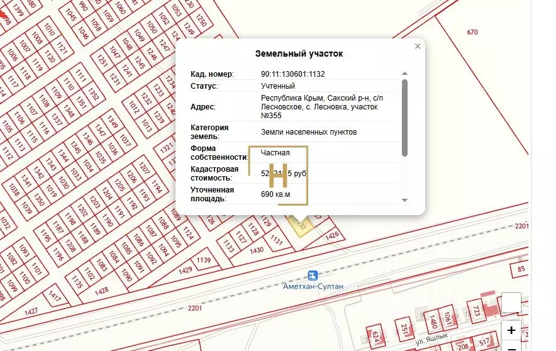Click the popup's vertical scrollbar thumb

click(x=404, y=116)
